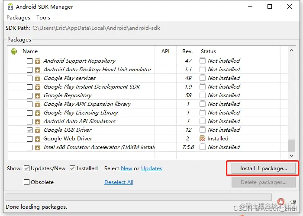Click package icon next to Google Play services
This screenshot has height=216, width=303.
click(38, 79)
